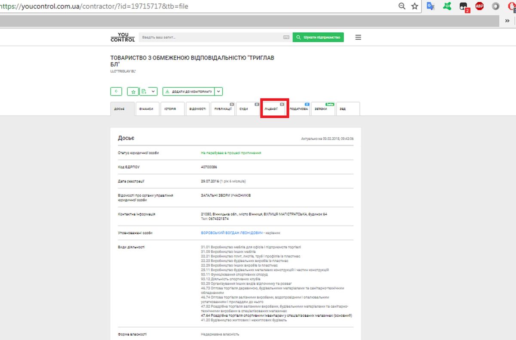Screen dimensions: 516x340
Task: Click the keyboard icon in search field
Action: [286, 37]
